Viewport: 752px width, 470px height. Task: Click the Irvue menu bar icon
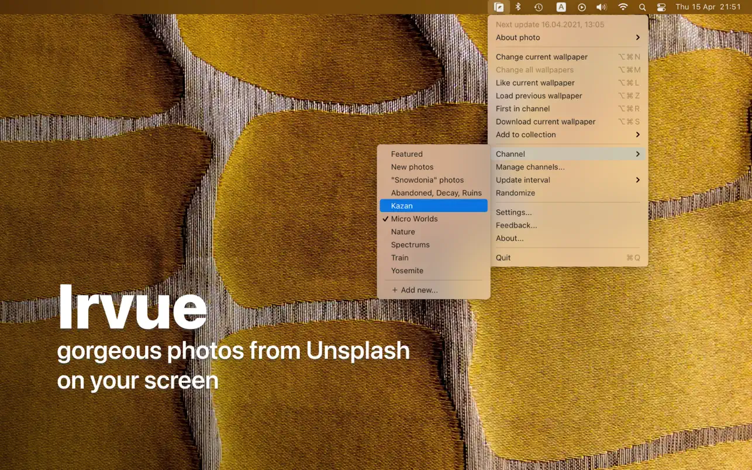point(499,7)
